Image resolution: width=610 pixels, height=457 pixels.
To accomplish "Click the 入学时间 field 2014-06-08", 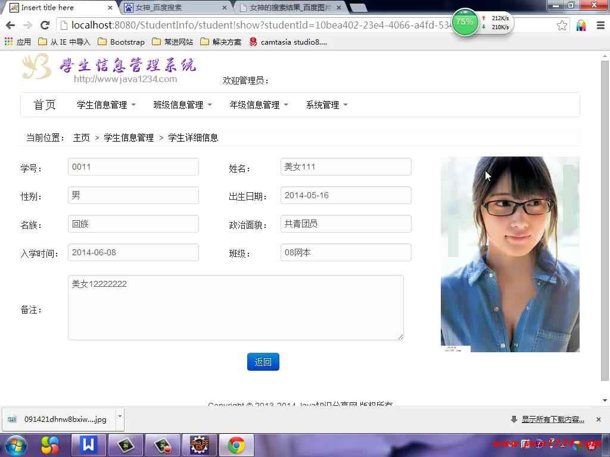I will tap(133, 252).
